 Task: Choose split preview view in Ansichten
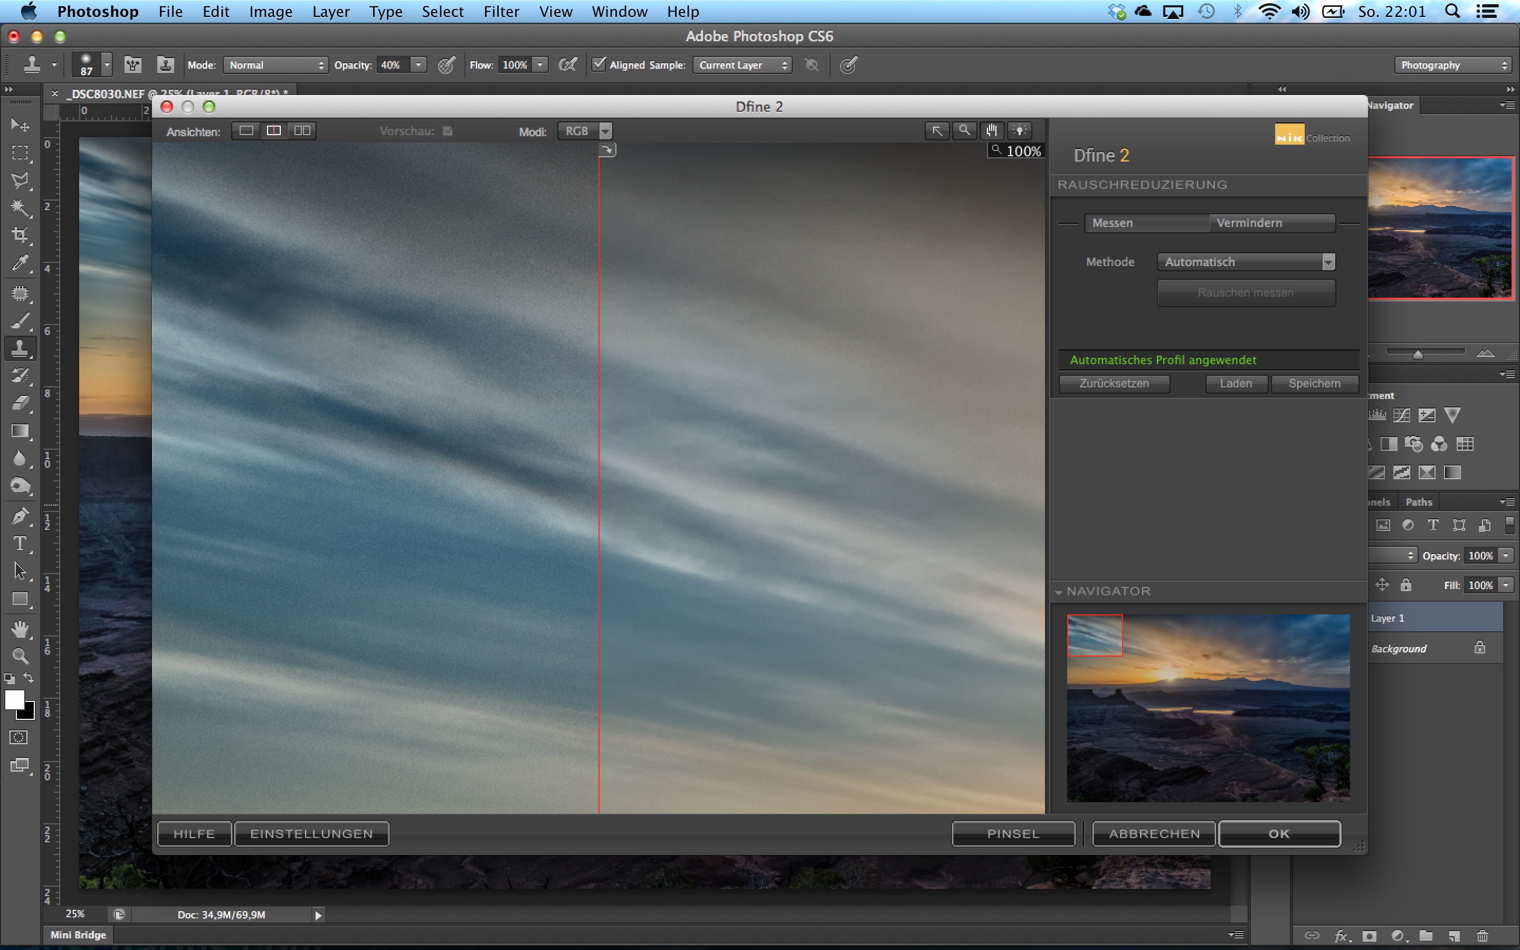274,131
